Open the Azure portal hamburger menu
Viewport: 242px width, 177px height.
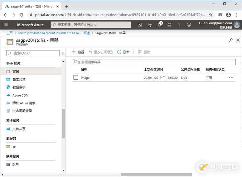6,25
